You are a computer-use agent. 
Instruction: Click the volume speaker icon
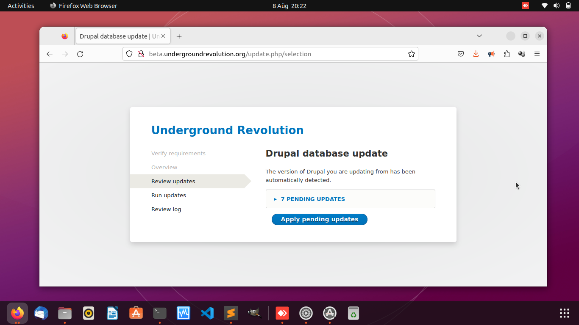(x=557, y=6)
